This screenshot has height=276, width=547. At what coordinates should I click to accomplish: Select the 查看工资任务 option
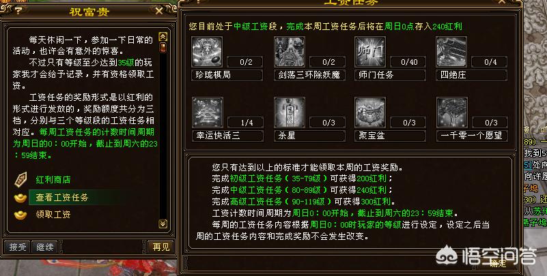tap(62, 198)
